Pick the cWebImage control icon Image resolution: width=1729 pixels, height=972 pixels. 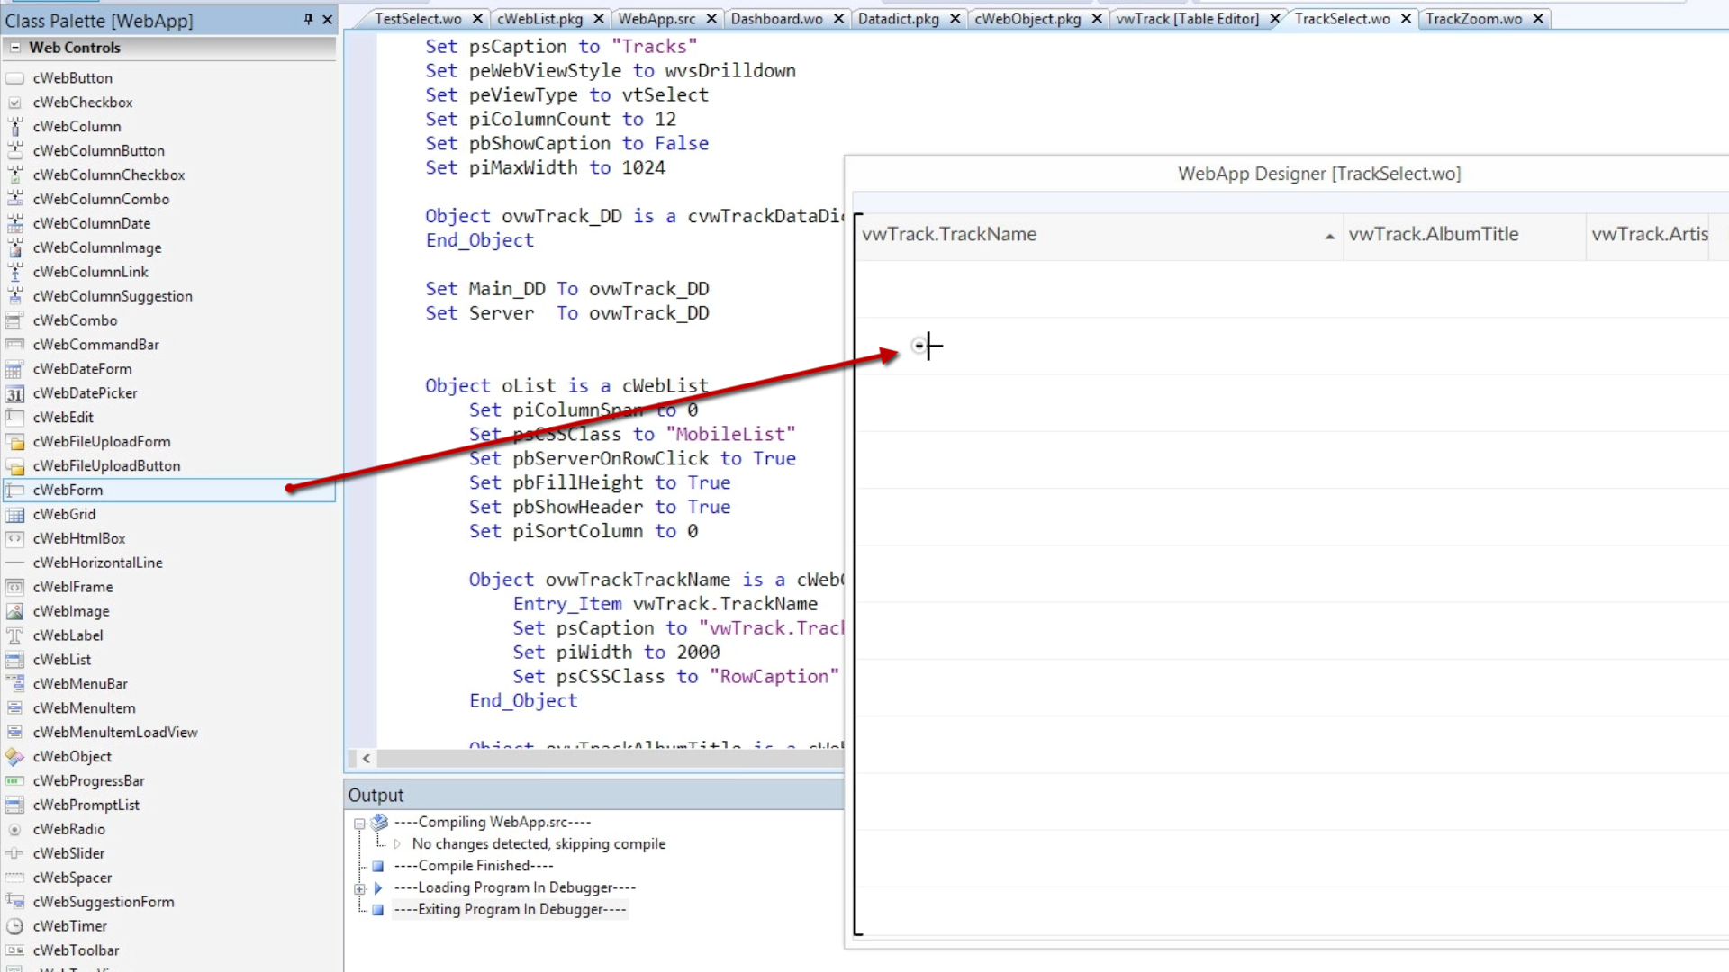[15, 611]
